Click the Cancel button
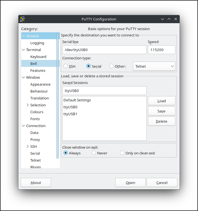The height and width of the screenshot is (211, 198). pyautogui.click(x=162, y=182)
